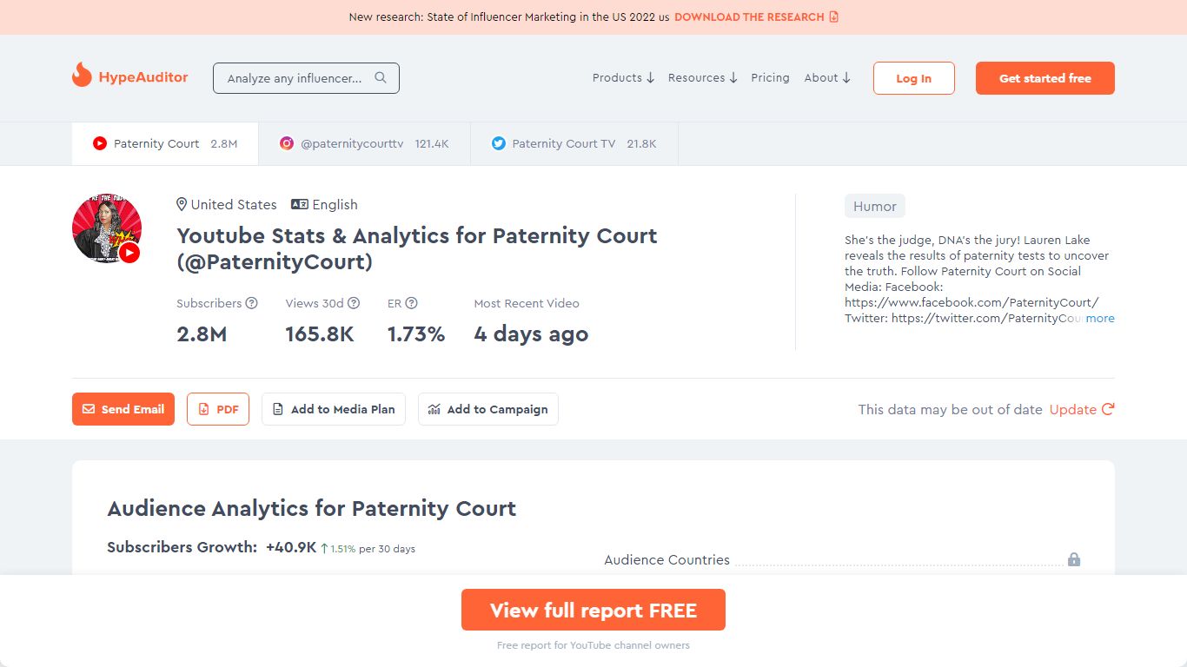Click Add to Campaign button

[488, 409]
